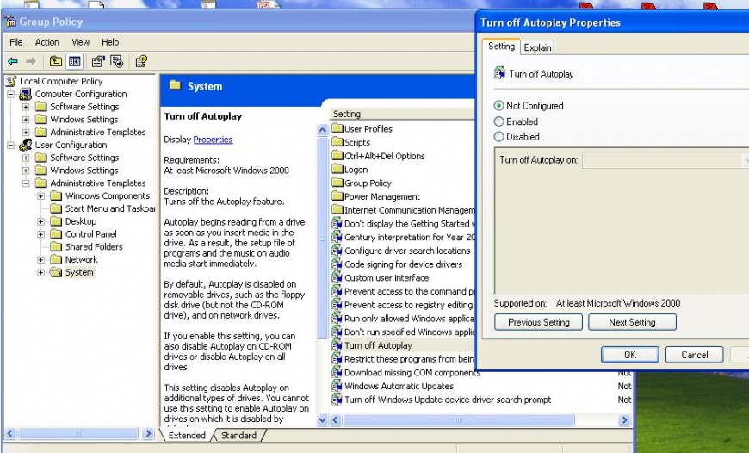Click the Back arrow in the toolbar
The image size is (749, 453).
pos(13,61)
